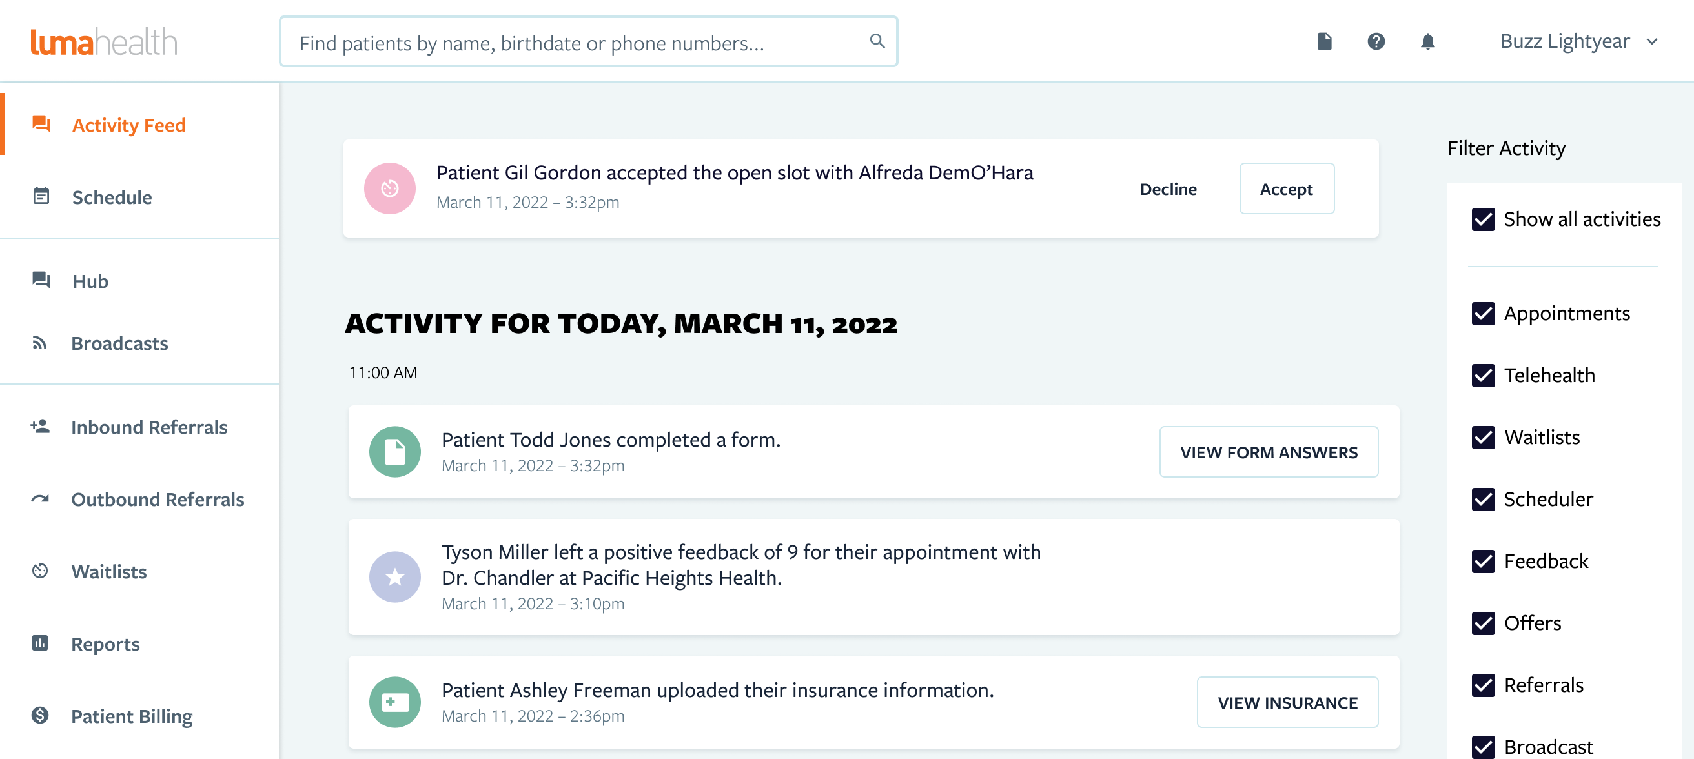Toggle the Offers filter checkbox
1694x759 pixels.
tap(1483, 623)
